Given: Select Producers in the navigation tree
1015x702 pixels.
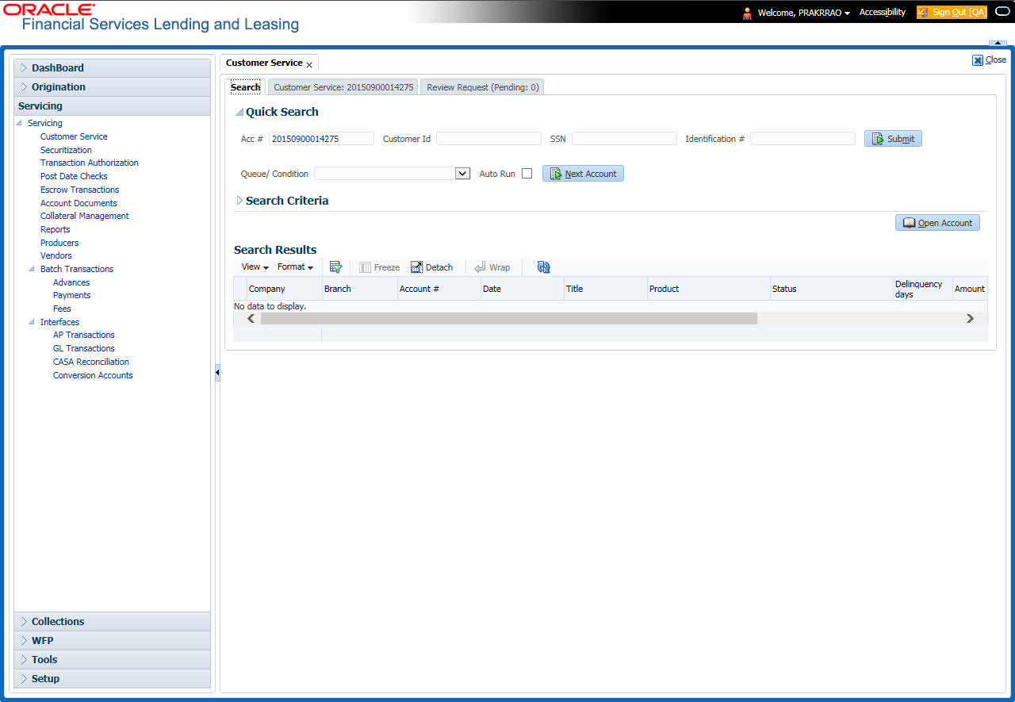Looking at the screenshot, I should 59,243.
